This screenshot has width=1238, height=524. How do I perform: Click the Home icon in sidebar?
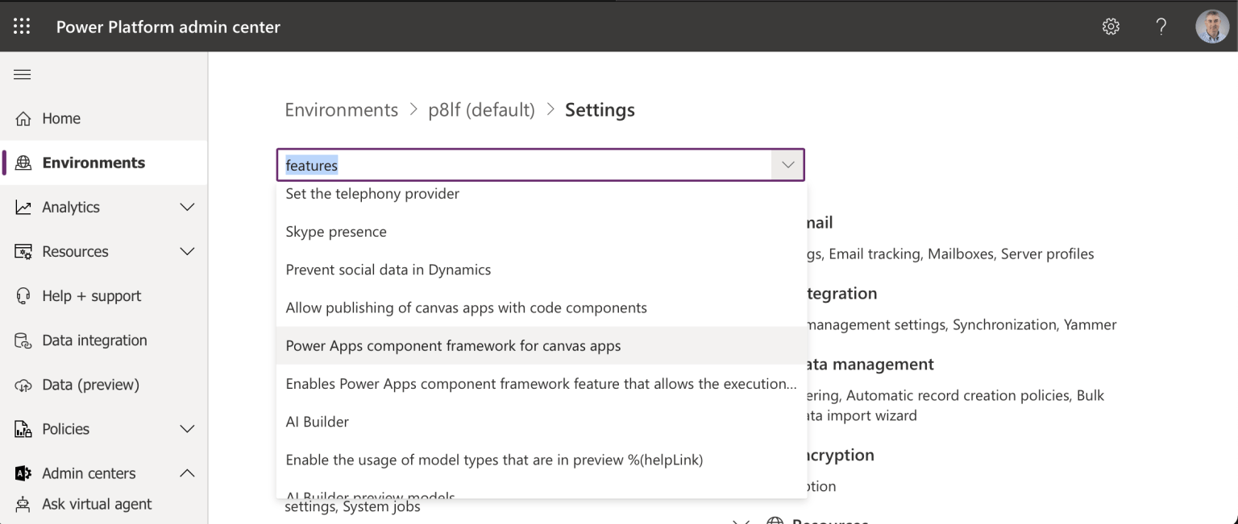coord(23,119)
